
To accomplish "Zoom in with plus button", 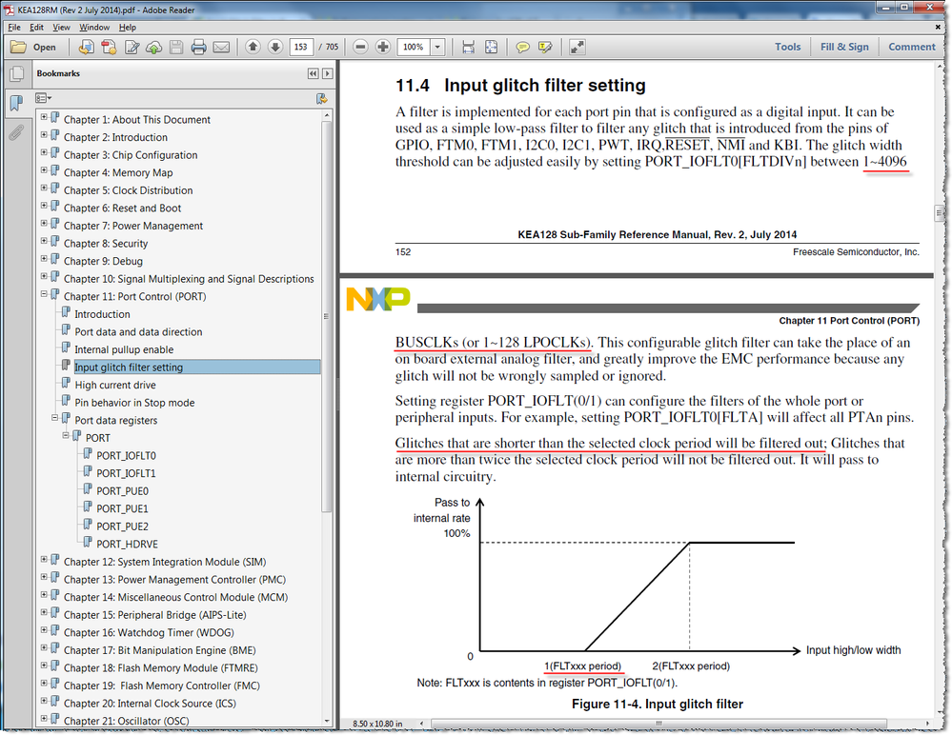I will (383, 47).
